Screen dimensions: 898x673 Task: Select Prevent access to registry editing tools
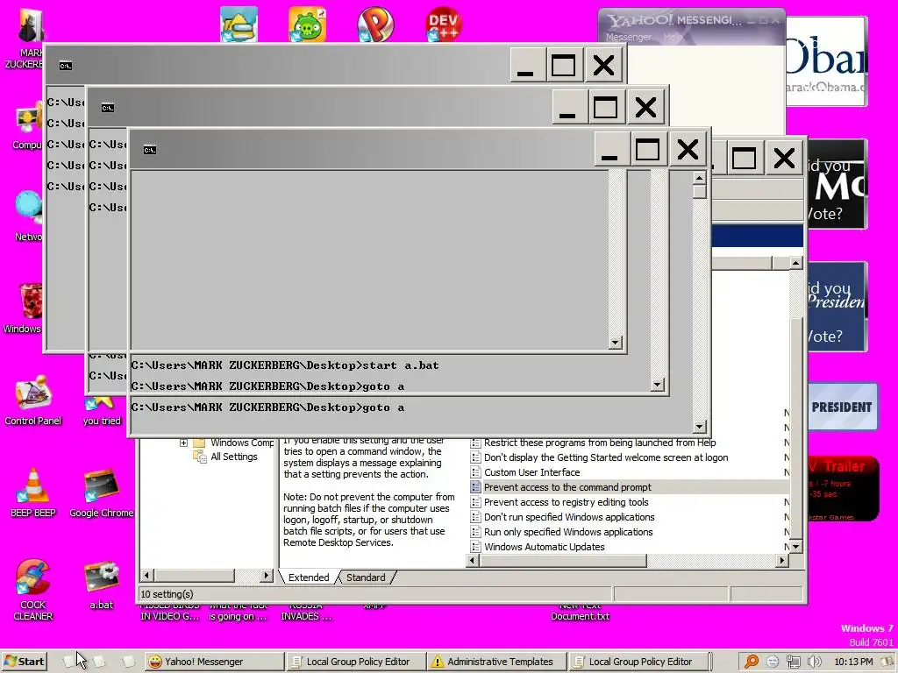(x=566, y=502)
